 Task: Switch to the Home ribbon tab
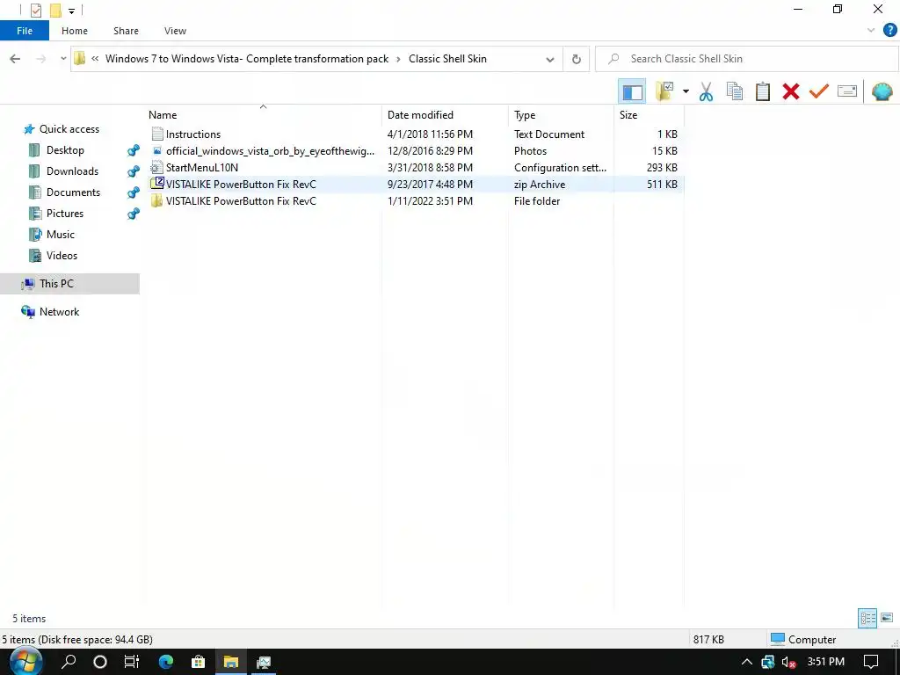tap(75, 31)
